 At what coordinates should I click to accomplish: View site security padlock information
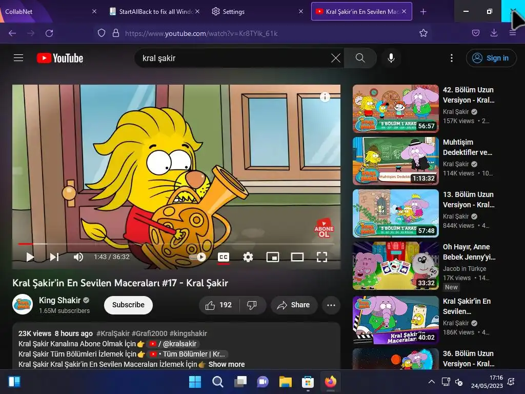(116, 33)
